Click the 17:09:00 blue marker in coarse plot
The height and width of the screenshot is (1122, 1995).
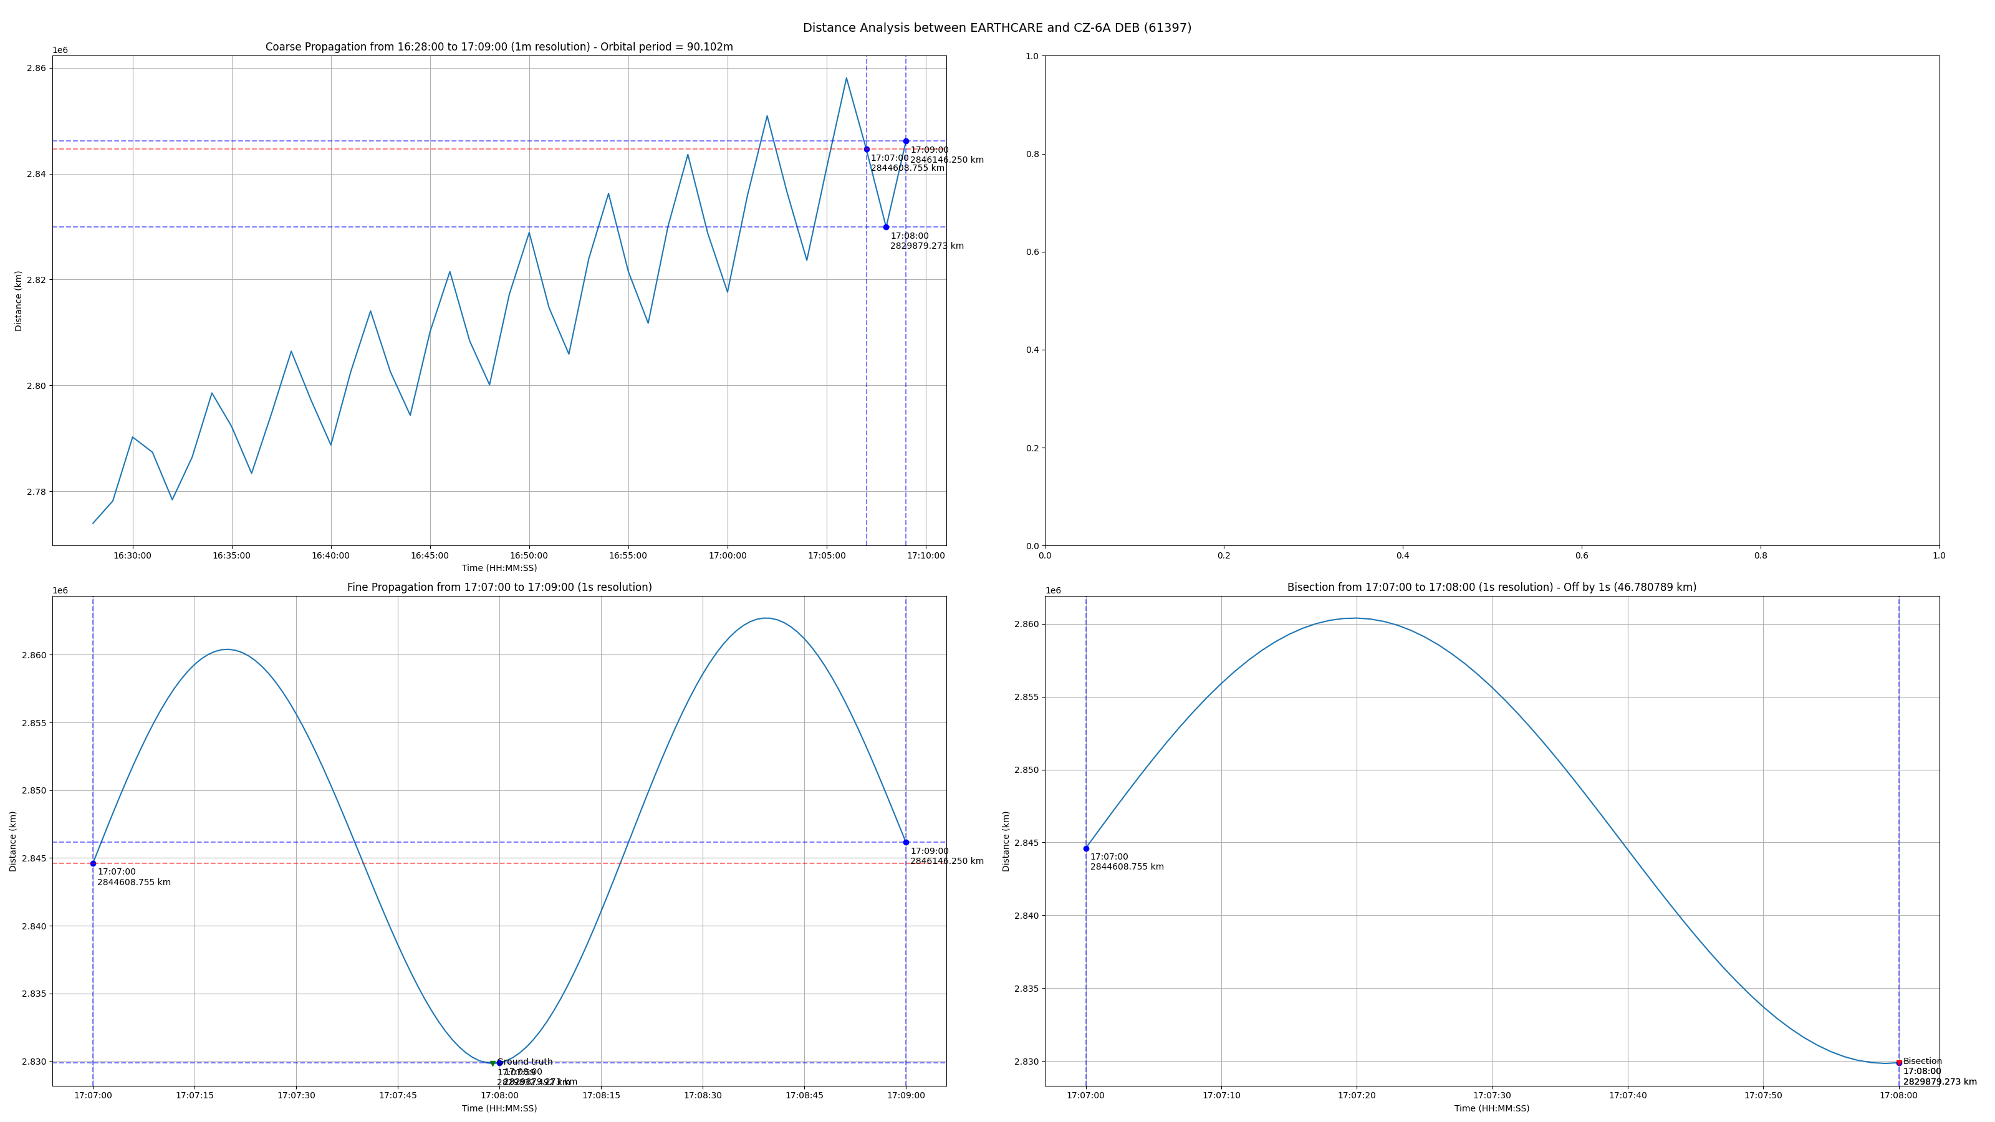point(906,141)
